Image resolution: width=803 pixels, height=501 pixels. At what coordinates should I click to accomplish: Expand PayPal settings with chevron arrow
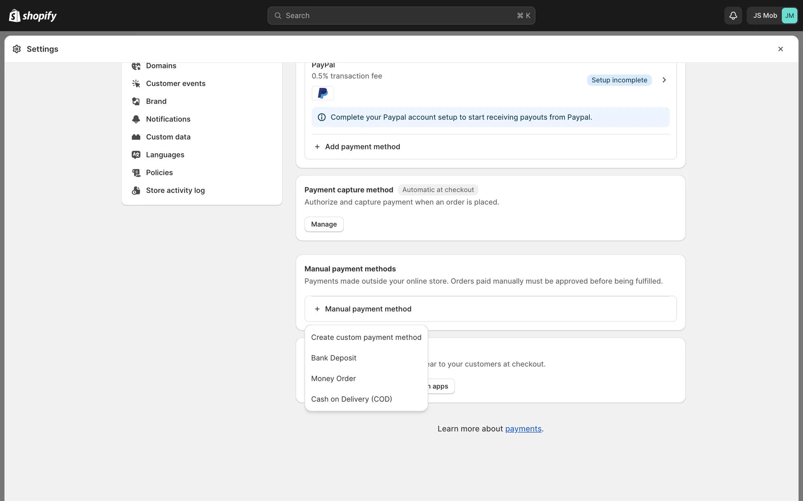pos(664,80)
